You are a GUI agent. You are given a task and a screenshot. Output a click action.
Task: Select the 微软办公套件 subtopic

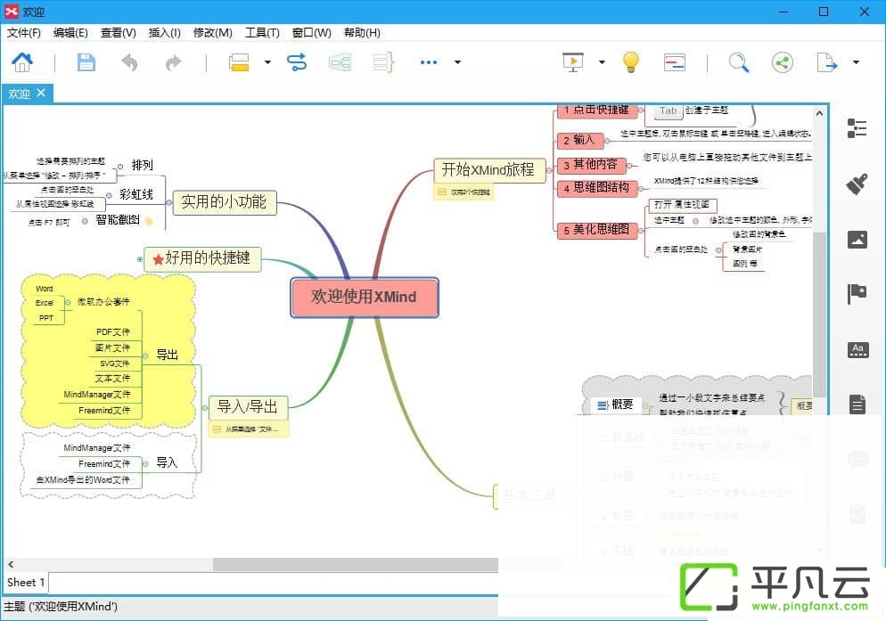[x=103, y=302]
